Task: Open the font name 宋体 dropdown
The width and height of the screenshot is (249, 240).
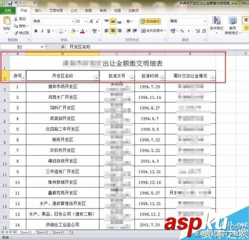Action: point(73,21)
